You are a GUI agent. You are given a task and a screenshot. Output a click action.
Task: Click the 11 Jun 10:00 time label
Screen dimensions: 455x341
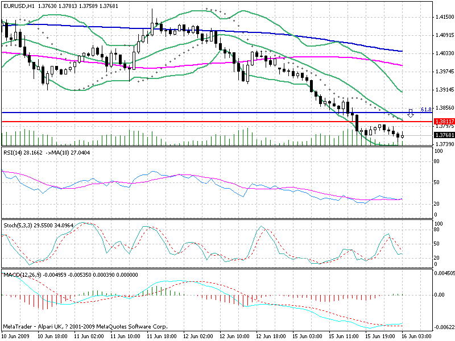click(x=125, y=336)
